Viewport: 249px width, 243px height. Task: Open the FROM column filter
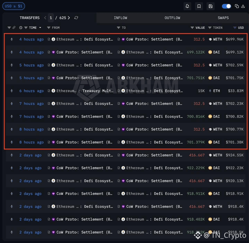tap(49, 28)
